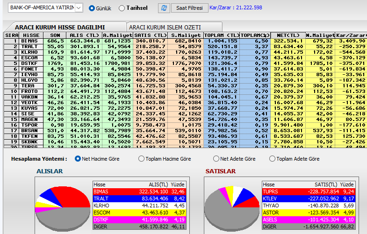Click the ALIS (TL) column header

coord(85,35)
